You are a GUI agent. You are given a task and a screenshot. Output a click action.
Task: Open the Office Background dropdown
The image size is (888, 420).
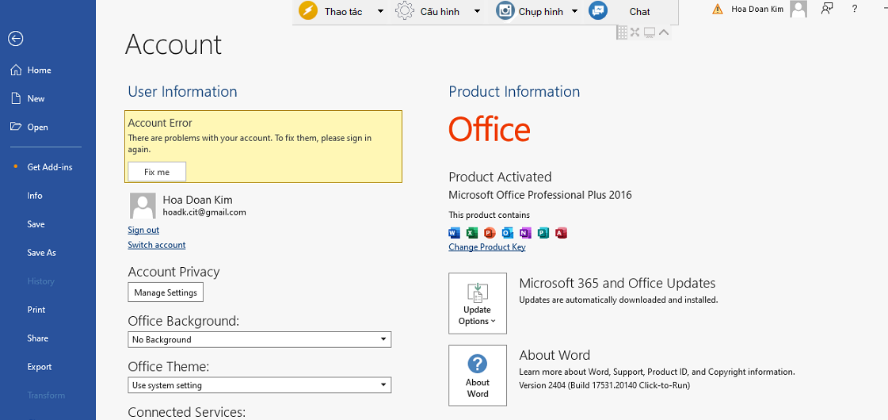[259, 339]
